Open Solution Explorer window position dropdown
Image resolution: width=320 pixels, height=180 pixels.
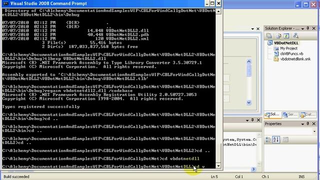point(302,29)
